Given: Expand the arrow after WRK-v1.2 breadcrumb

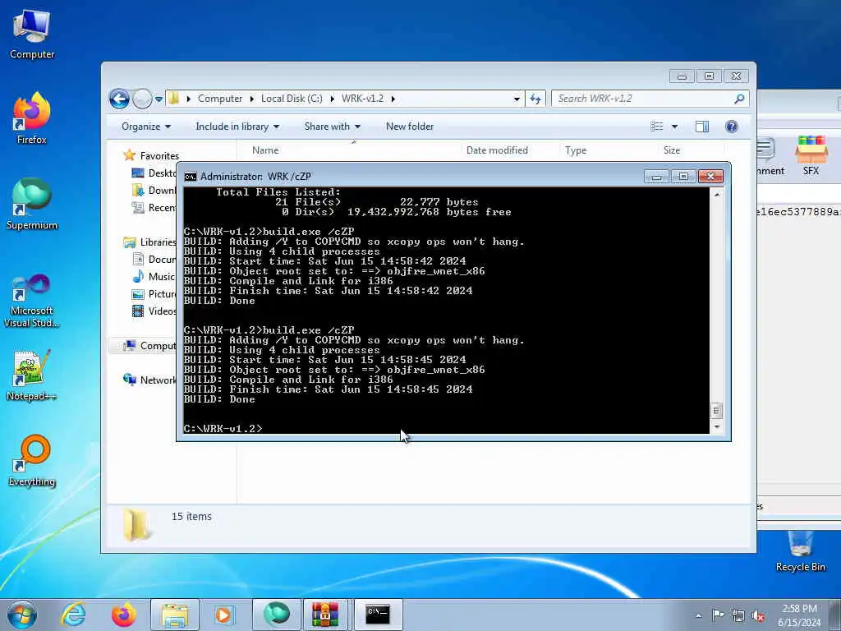Looking at the screenshot, I should 393,99.
